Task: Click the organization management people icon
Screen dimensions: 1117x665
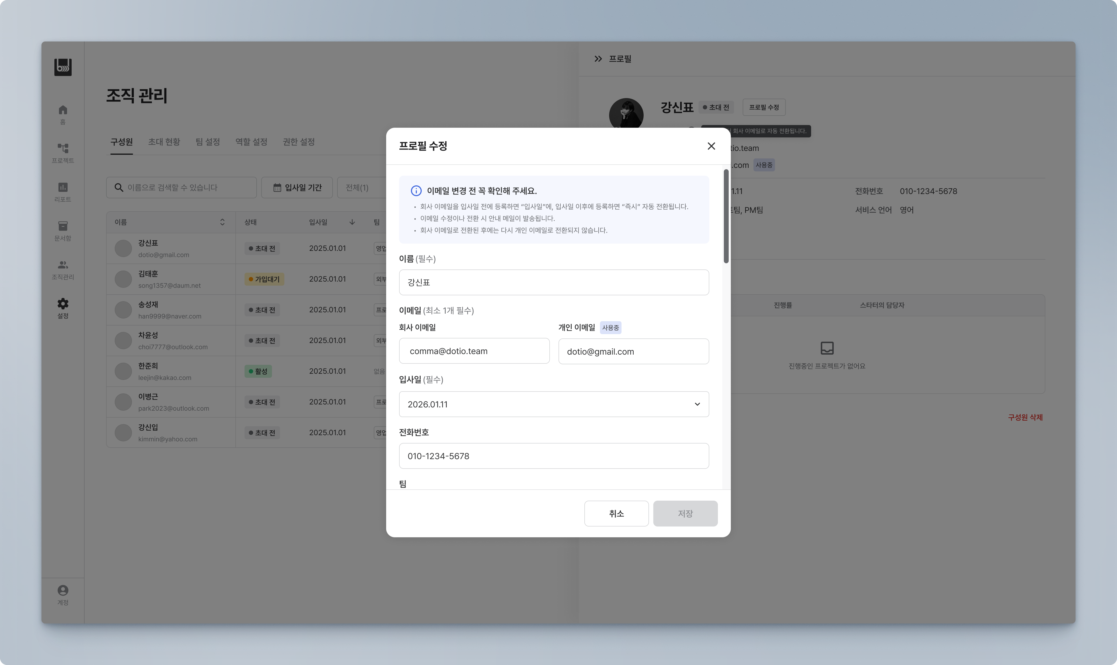Action: tap(63, 265)
